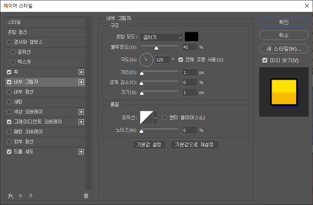The image size is (313, 205).
Task: Uncheck the 내부 그림자 effect checkbox
Action: click(9, 82)
